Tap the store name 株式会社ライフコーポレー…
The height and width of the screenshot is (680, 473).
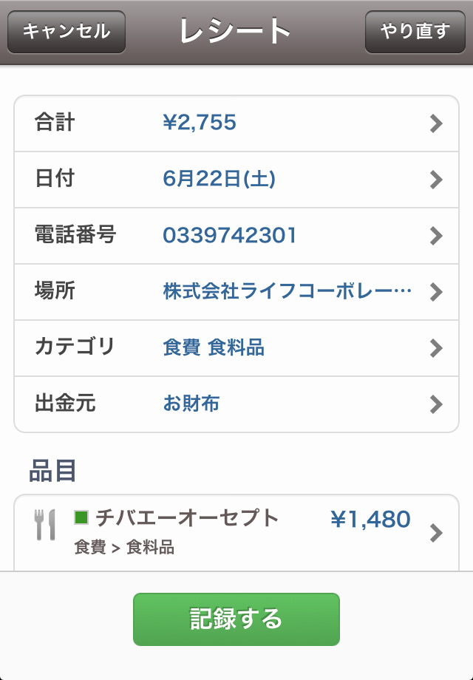pyautogui.click(x=287, y=291)
